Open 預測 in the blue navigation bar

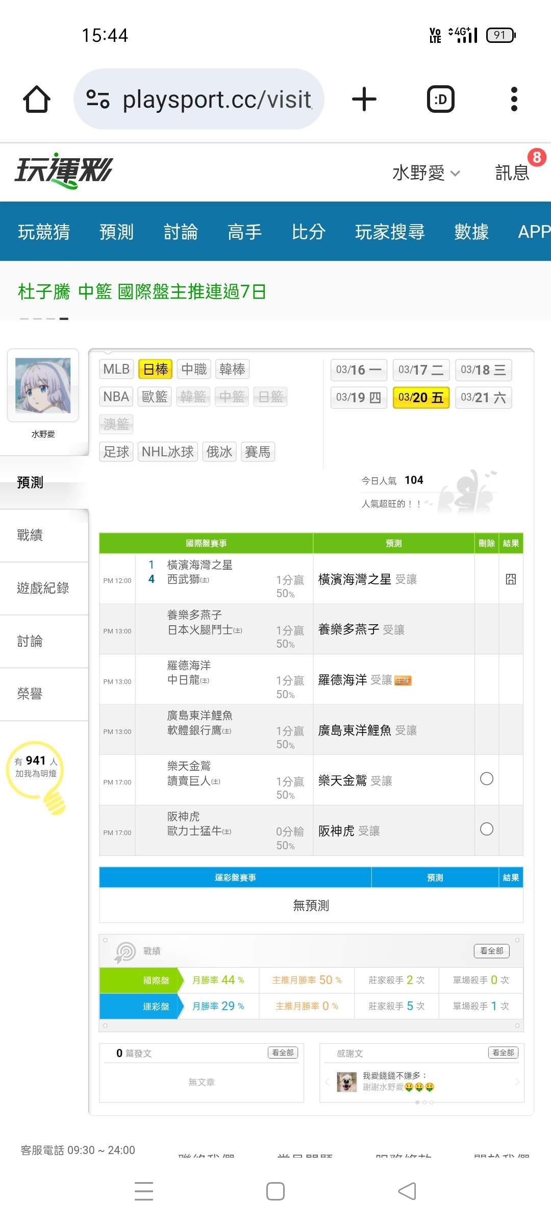point(116,232)
